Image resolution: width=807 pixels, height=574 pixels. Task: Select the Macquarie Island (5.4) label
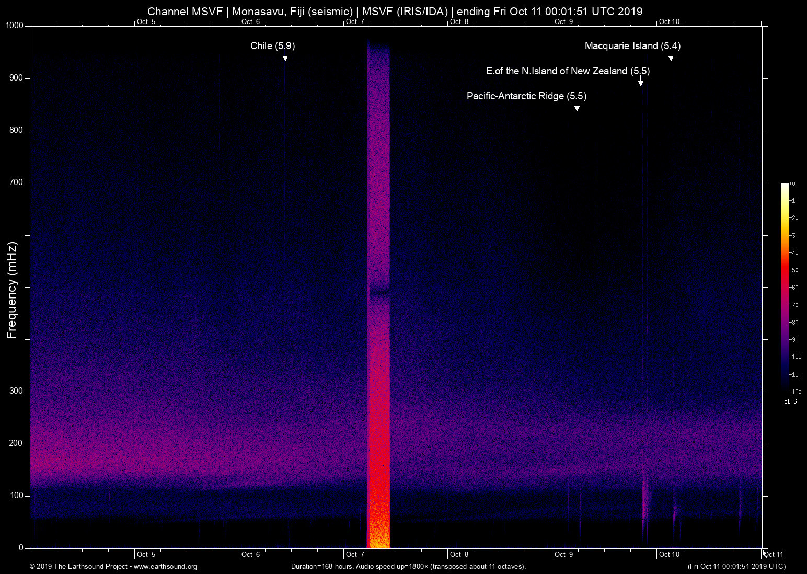point(632,46)
